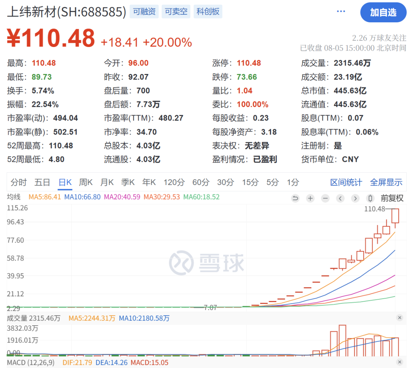Click the +20.00% change percentage
Viewport: 416px width, 368px height.
coord(167,42)
